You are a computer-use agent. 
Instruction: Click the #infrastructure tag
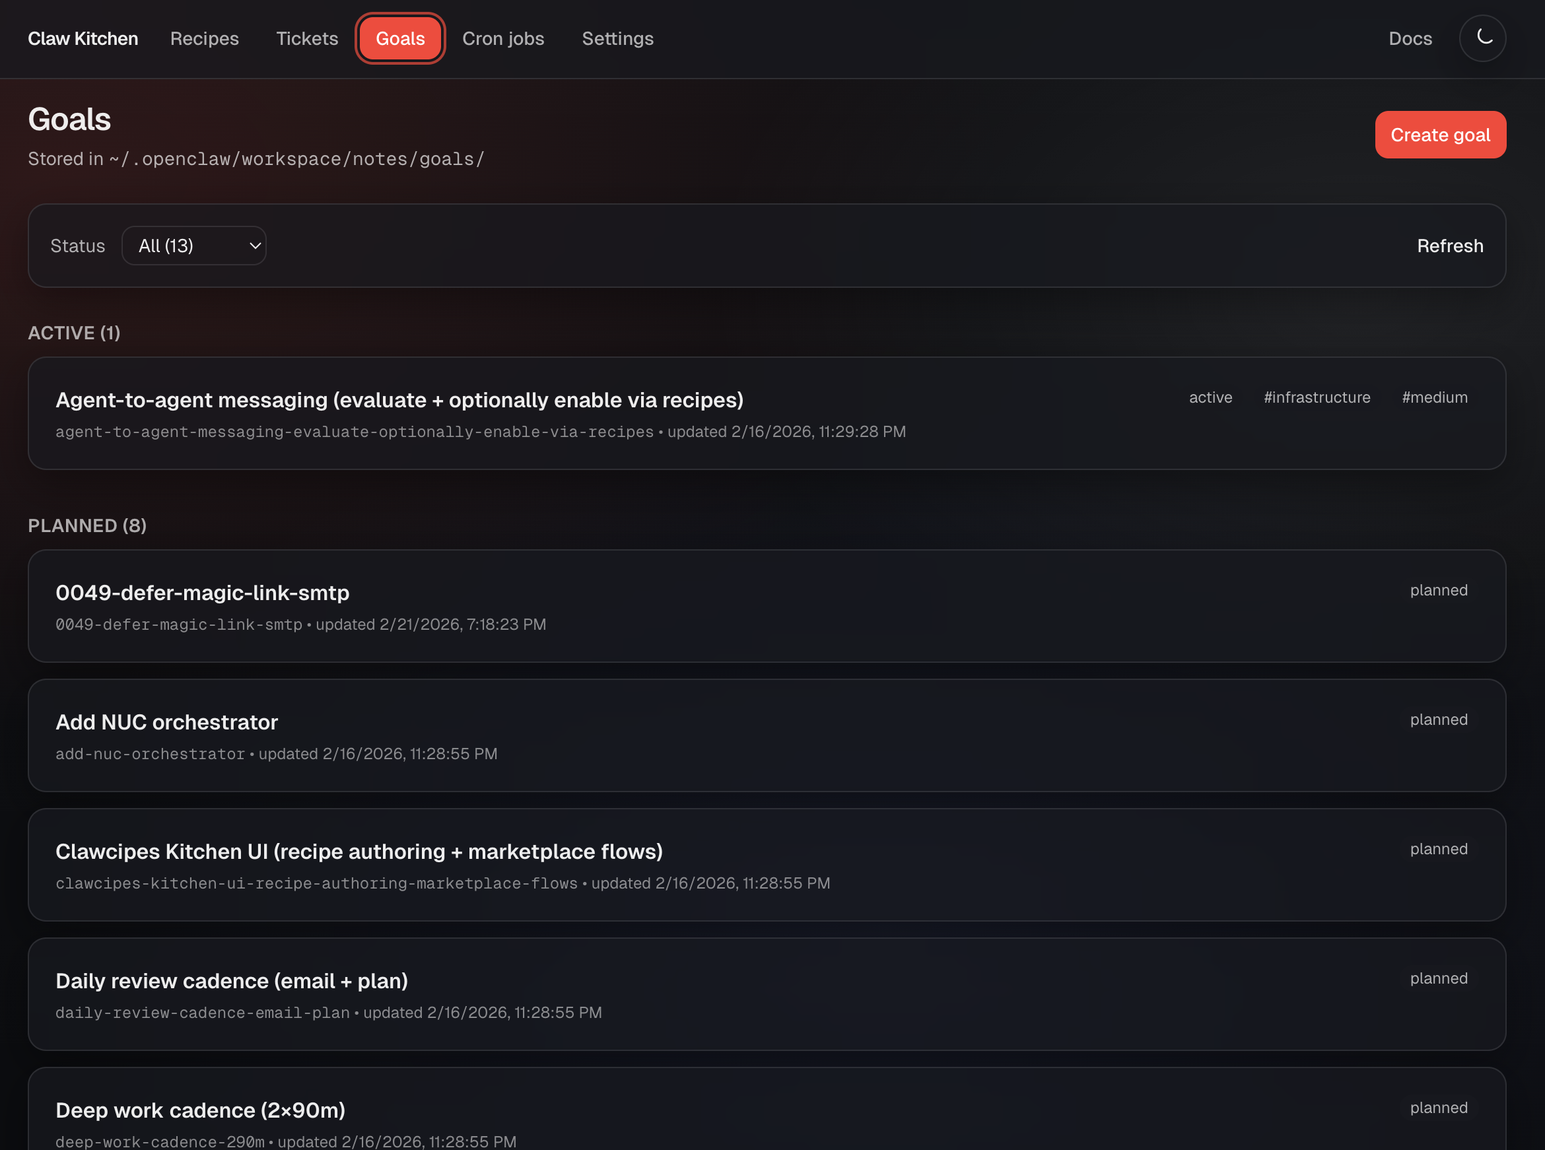[1317, 397]
